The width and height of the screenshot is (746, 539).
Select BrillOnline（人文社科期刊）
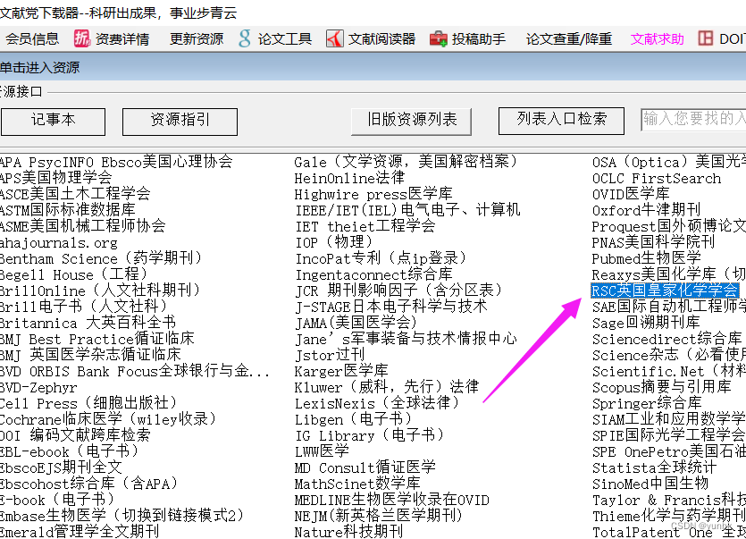pos(100,291)
